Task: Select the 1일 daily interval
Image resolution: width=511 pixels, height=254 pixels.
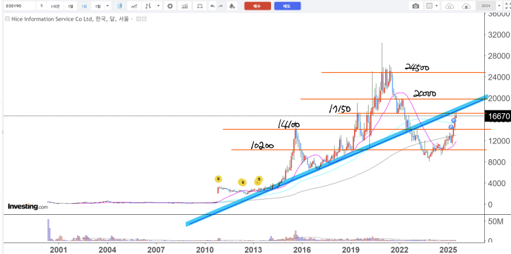Action: click(x=70, y=6)
